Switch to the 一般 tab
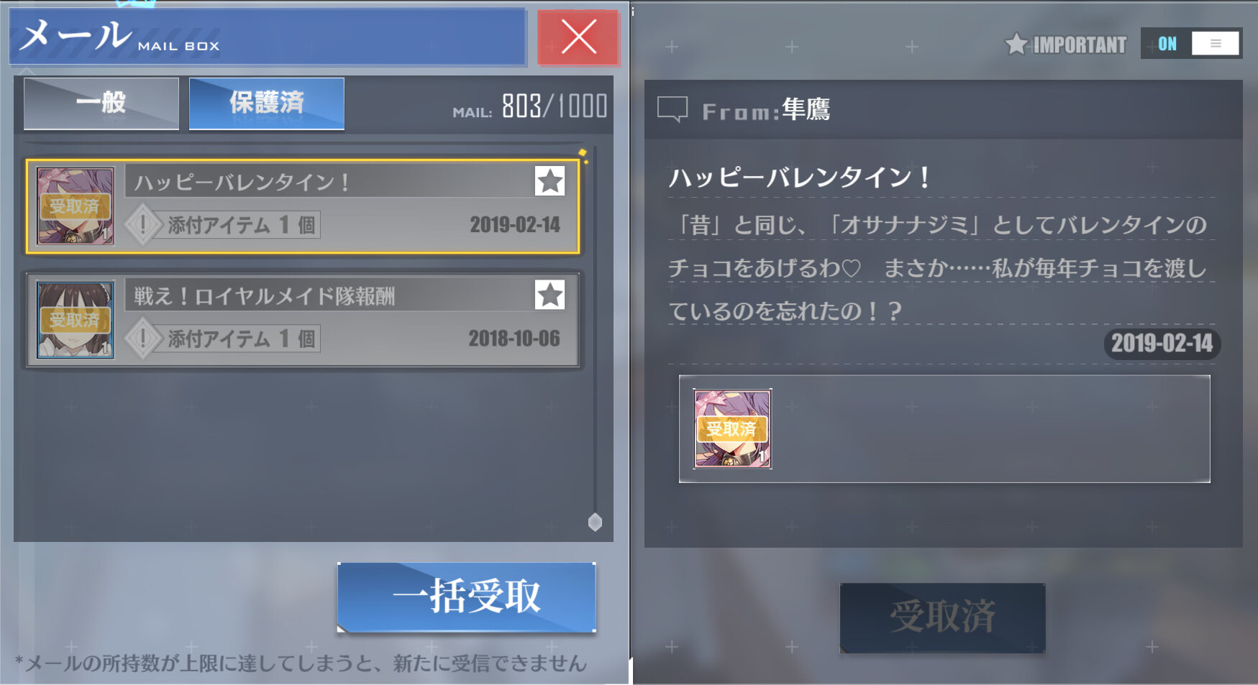Image resolution: width=1258 pixels, height=685 pixels. pyautogui.click(x=101, y=104)
